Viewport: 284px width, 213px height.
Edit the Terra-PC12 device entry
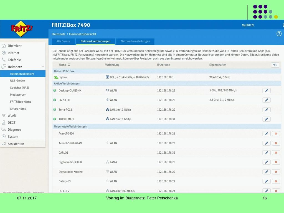[267, 110]
